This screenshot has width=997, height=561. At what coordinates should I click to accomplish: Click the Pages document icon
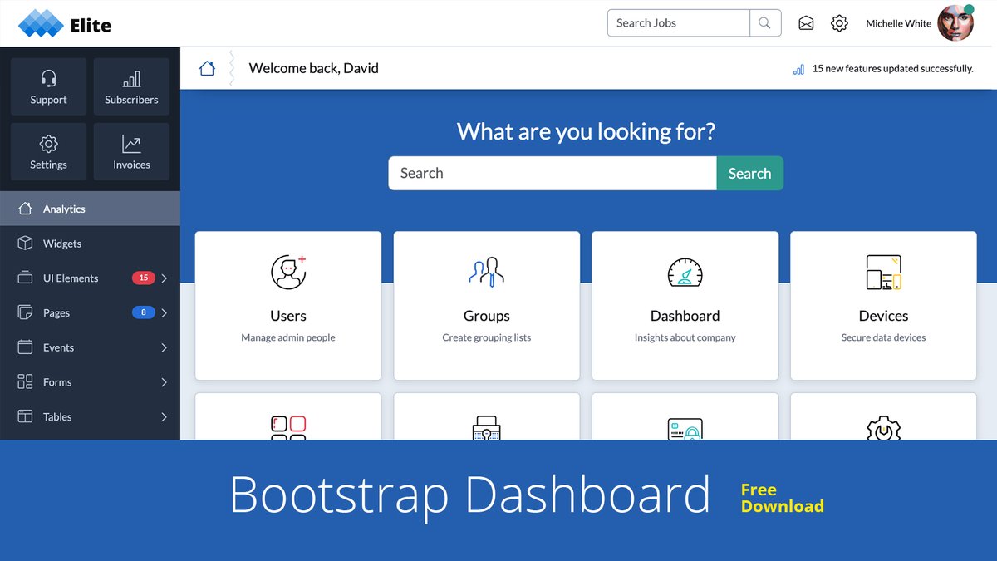click(26, 312)
